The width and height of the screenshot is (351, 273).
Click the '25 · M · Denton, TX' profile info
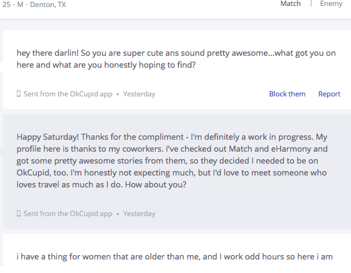coord(35,4)
